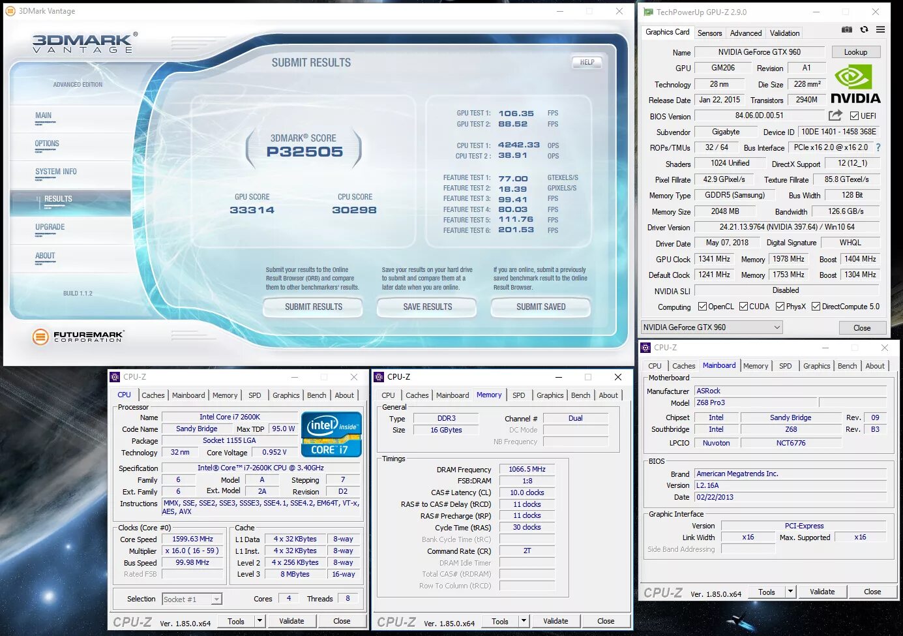Click the Bus Interface question mark

[878, 147]
